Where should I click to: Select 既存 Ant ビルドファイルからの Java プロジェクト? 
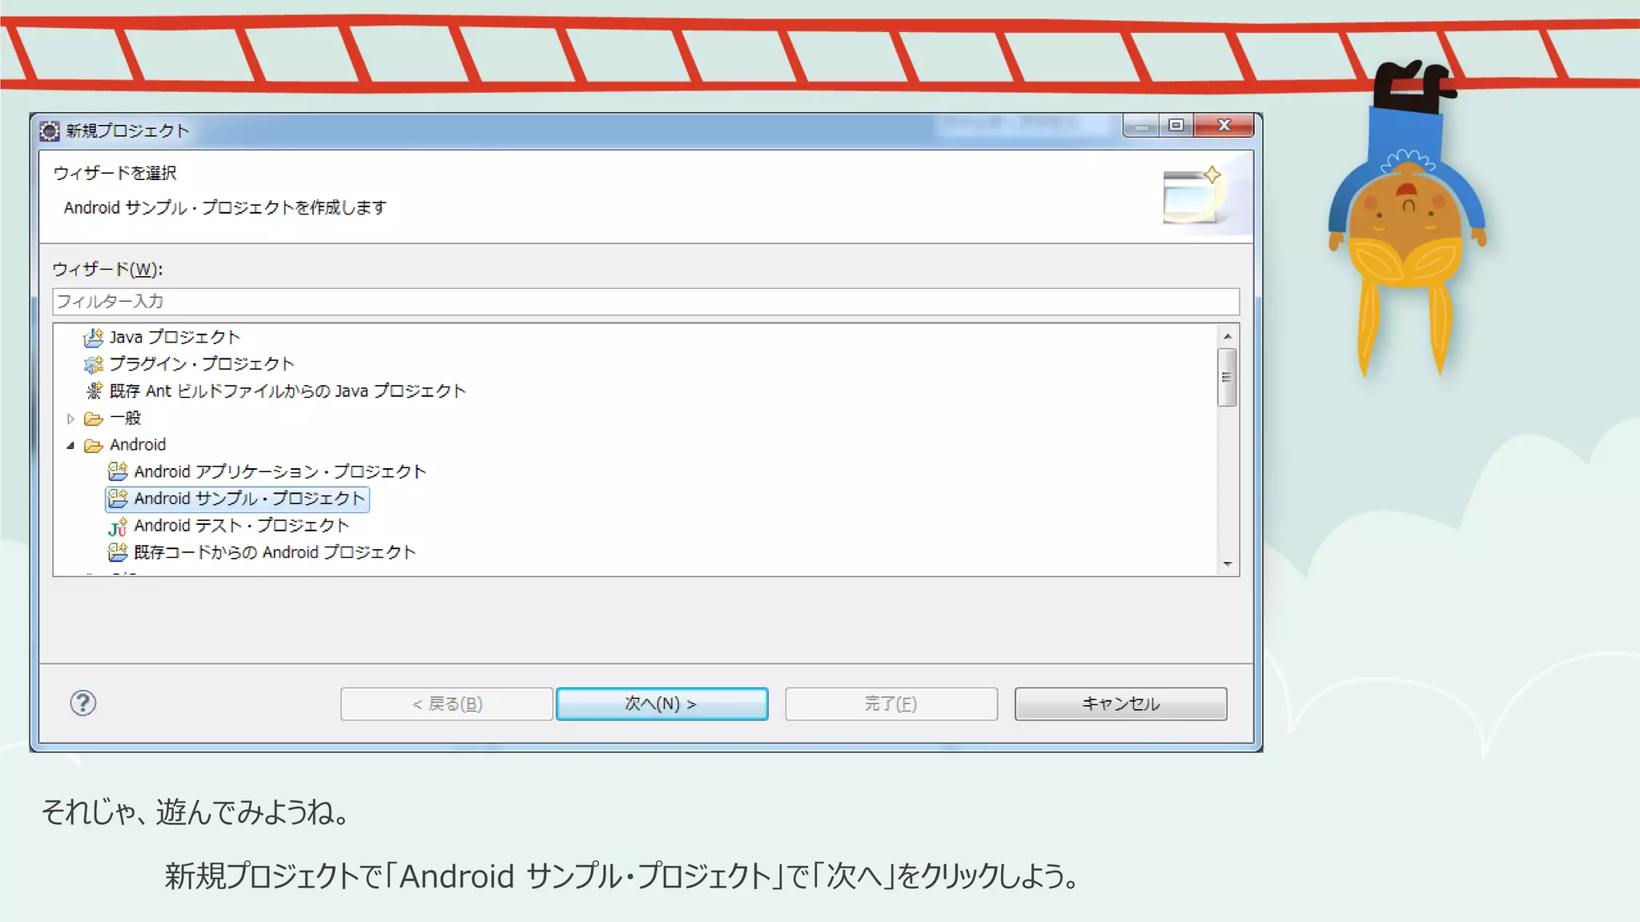pos(287,391)
